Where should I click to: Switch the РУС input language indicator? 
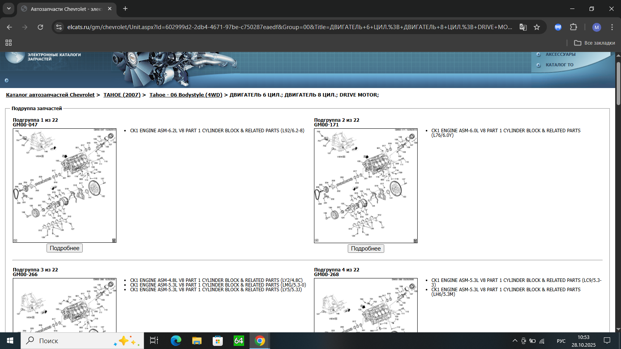pos(561,341)
